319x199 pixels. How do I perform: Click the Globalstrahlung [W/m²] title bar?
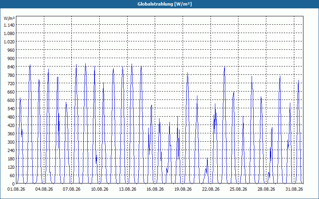click(x=159, y=4)
